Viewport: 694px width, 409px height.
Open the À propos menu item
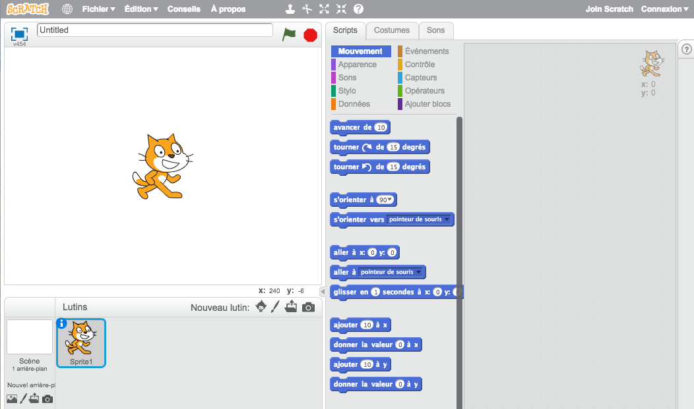(228, 9)
